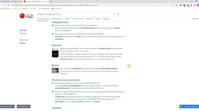This screenshot has height=111, width=199.
Task: Open the purple profile avatar
Action: [x=198, y=5]
